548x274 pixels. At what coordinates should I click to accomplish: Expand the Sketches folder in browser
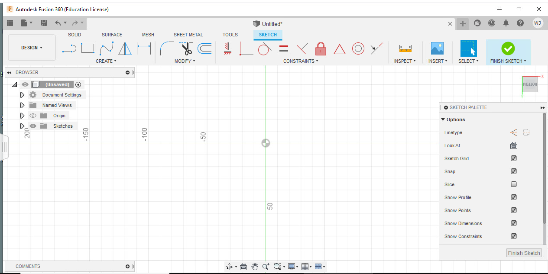[x=22, y=126]
